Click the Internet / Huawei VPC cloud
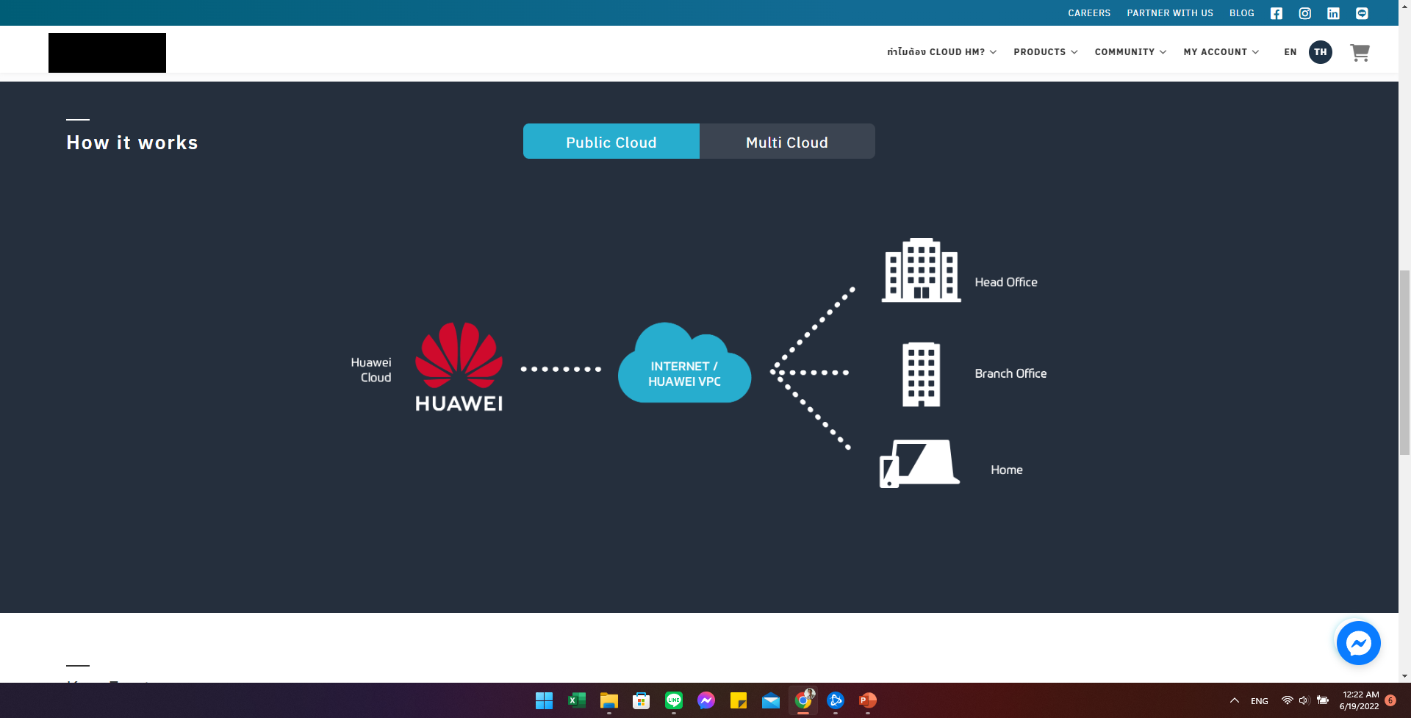The height and width of the screenshot is (718, 1411). tap(684, 362)
